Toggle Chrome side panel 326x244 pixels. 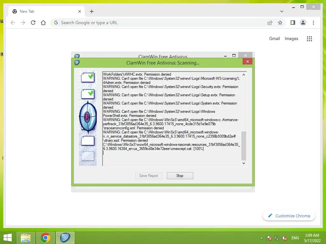point(293,23)
